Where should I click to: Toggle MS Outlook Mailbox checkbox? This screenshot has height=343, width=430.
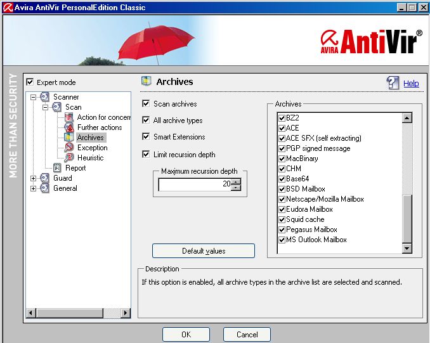(282, 240)
